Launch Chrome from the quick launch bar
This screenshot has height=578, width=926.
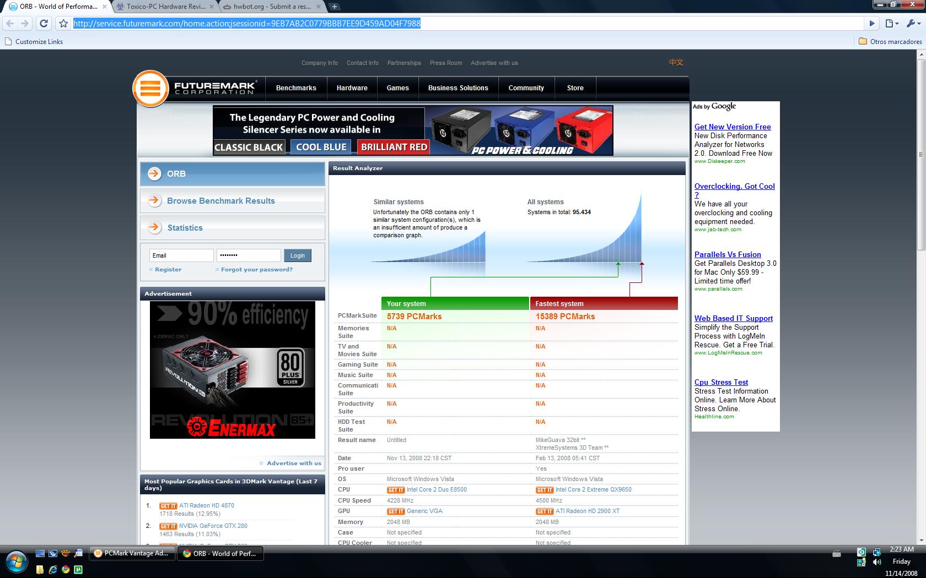click(66, 570)
